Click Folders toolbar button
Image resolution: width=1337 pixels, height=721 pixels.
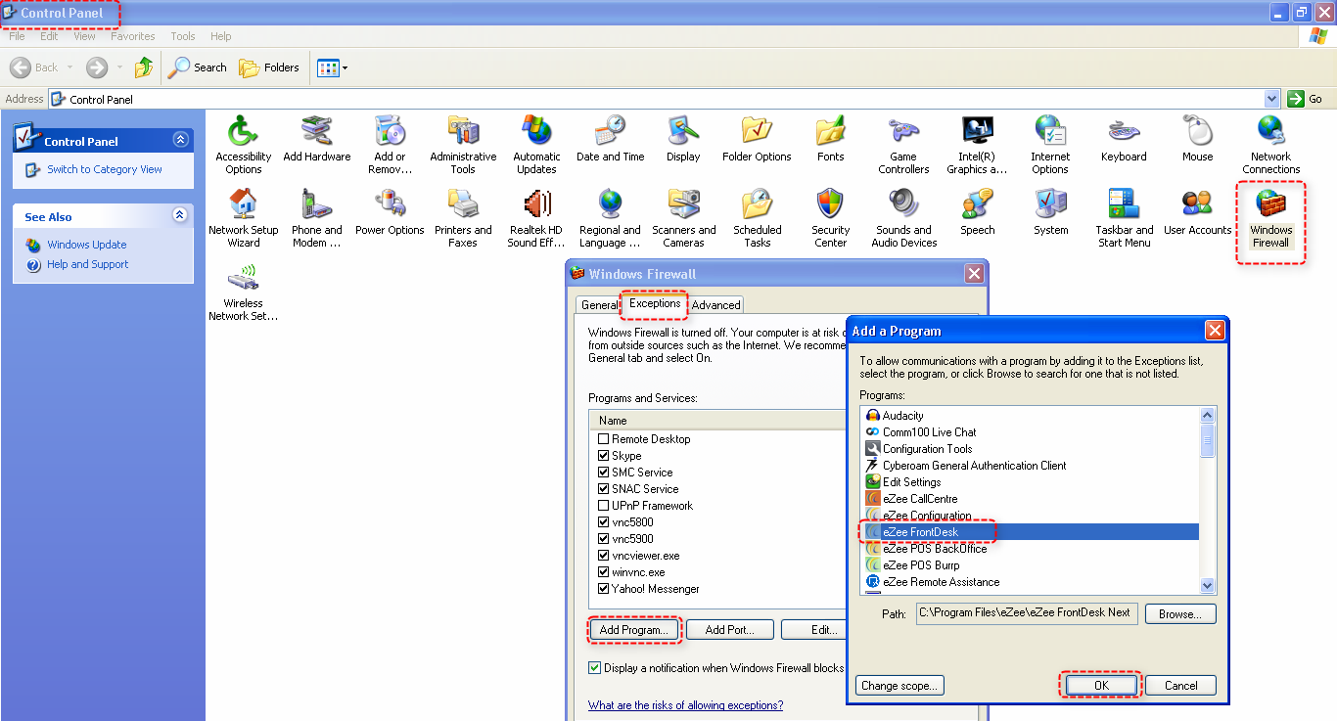tap(270, 68)
